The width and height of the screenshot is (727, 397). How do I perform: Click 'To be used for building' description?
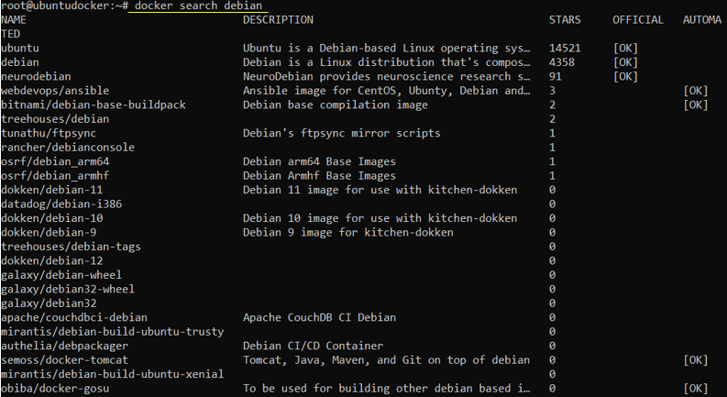click(x=387, y=388)
